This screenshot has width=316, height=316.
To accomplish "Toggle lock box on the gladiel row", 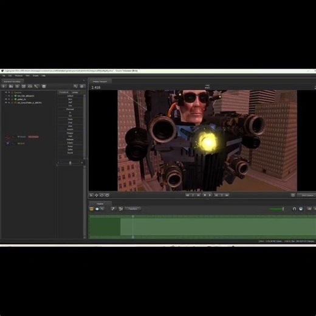I will point(12,99).
